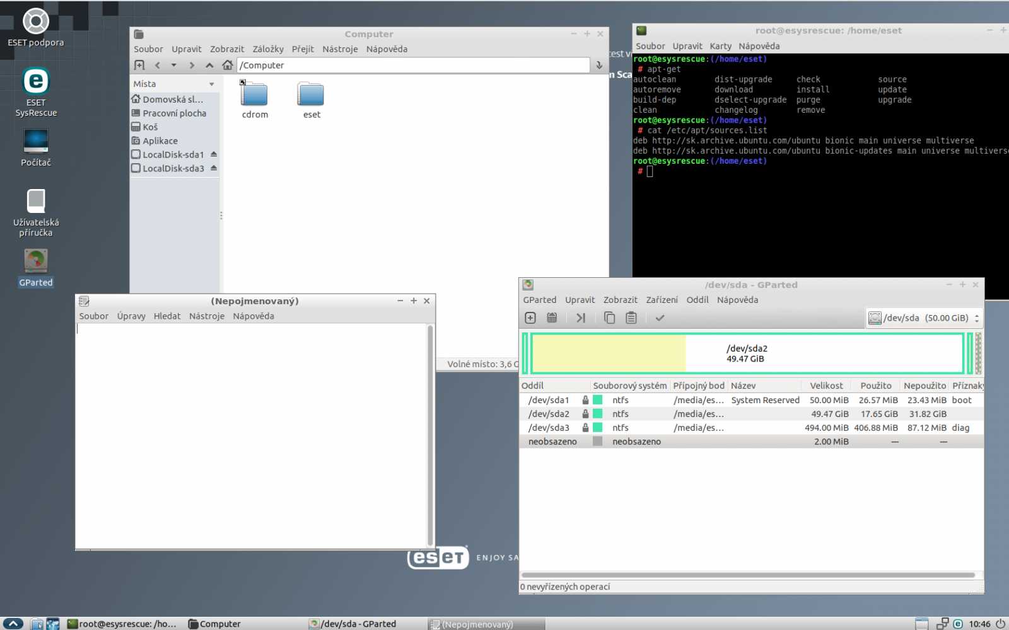Select Koš in Places sidebar

[x=175, y=127]
